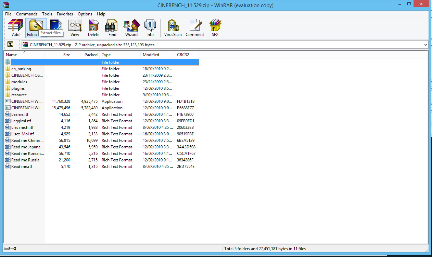Select the parent folder '..' row
The width and height of the screenshot is (432, 257).
[102, 62]
